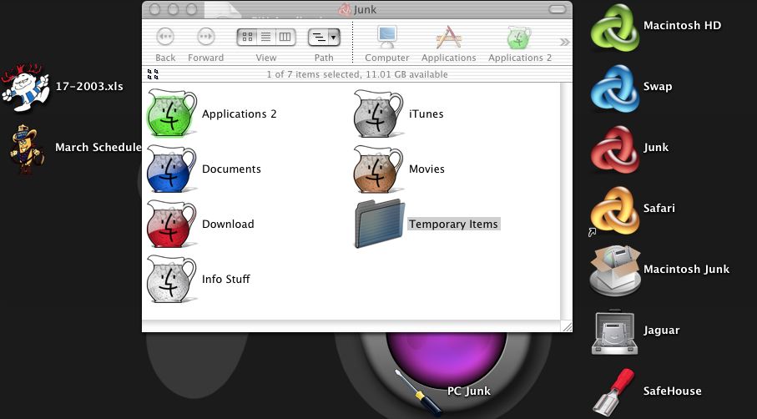Click the SafeHouse desktop icon
This screenshot has height=419, width=757.
click(613, 392)
